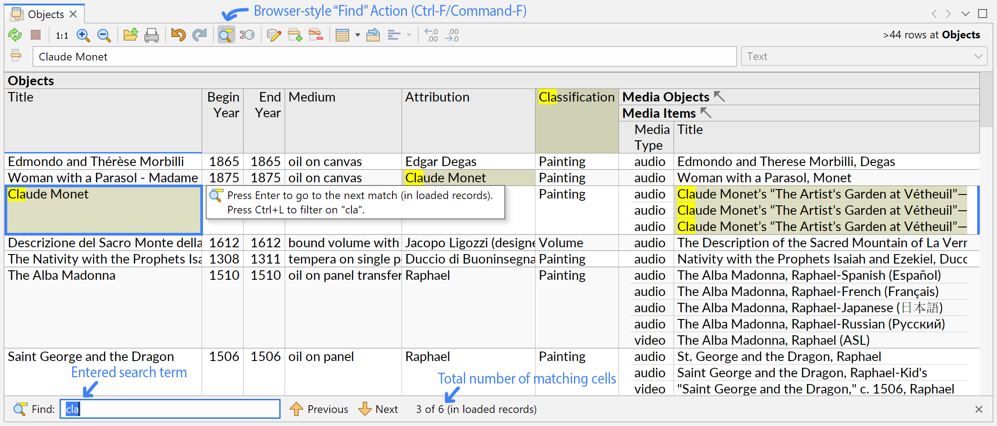
Task: Click the Next match button
Action: pos(378,409)
